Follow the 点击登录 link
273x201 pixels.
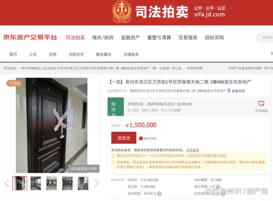pos(192,150)
